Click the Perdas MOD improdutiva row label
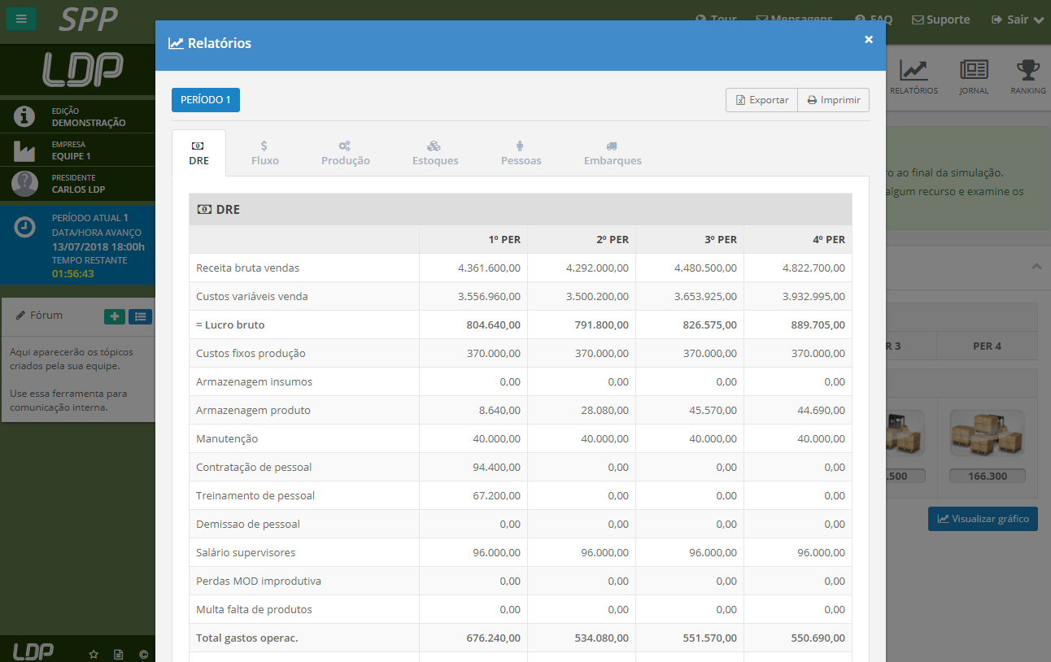Image resolution: width=1051 pixels, height=662 pixels. (x=259, y=581)
